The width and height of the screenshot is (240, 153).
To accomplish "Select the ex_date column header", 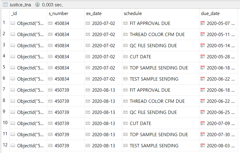I will coord(94,14).
